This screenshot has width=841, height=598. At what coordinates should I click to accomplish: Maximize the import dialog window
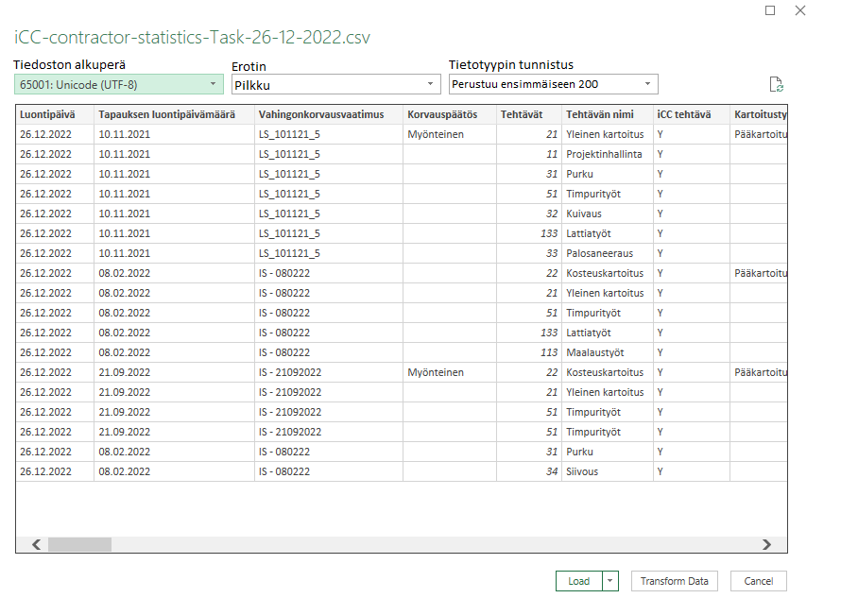770,10
